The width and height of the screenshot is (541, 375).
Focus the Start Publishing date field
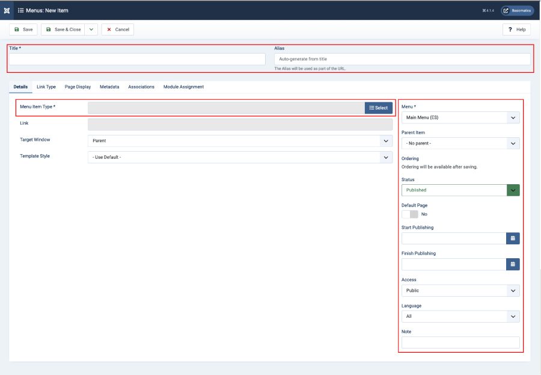pos(454,238)
